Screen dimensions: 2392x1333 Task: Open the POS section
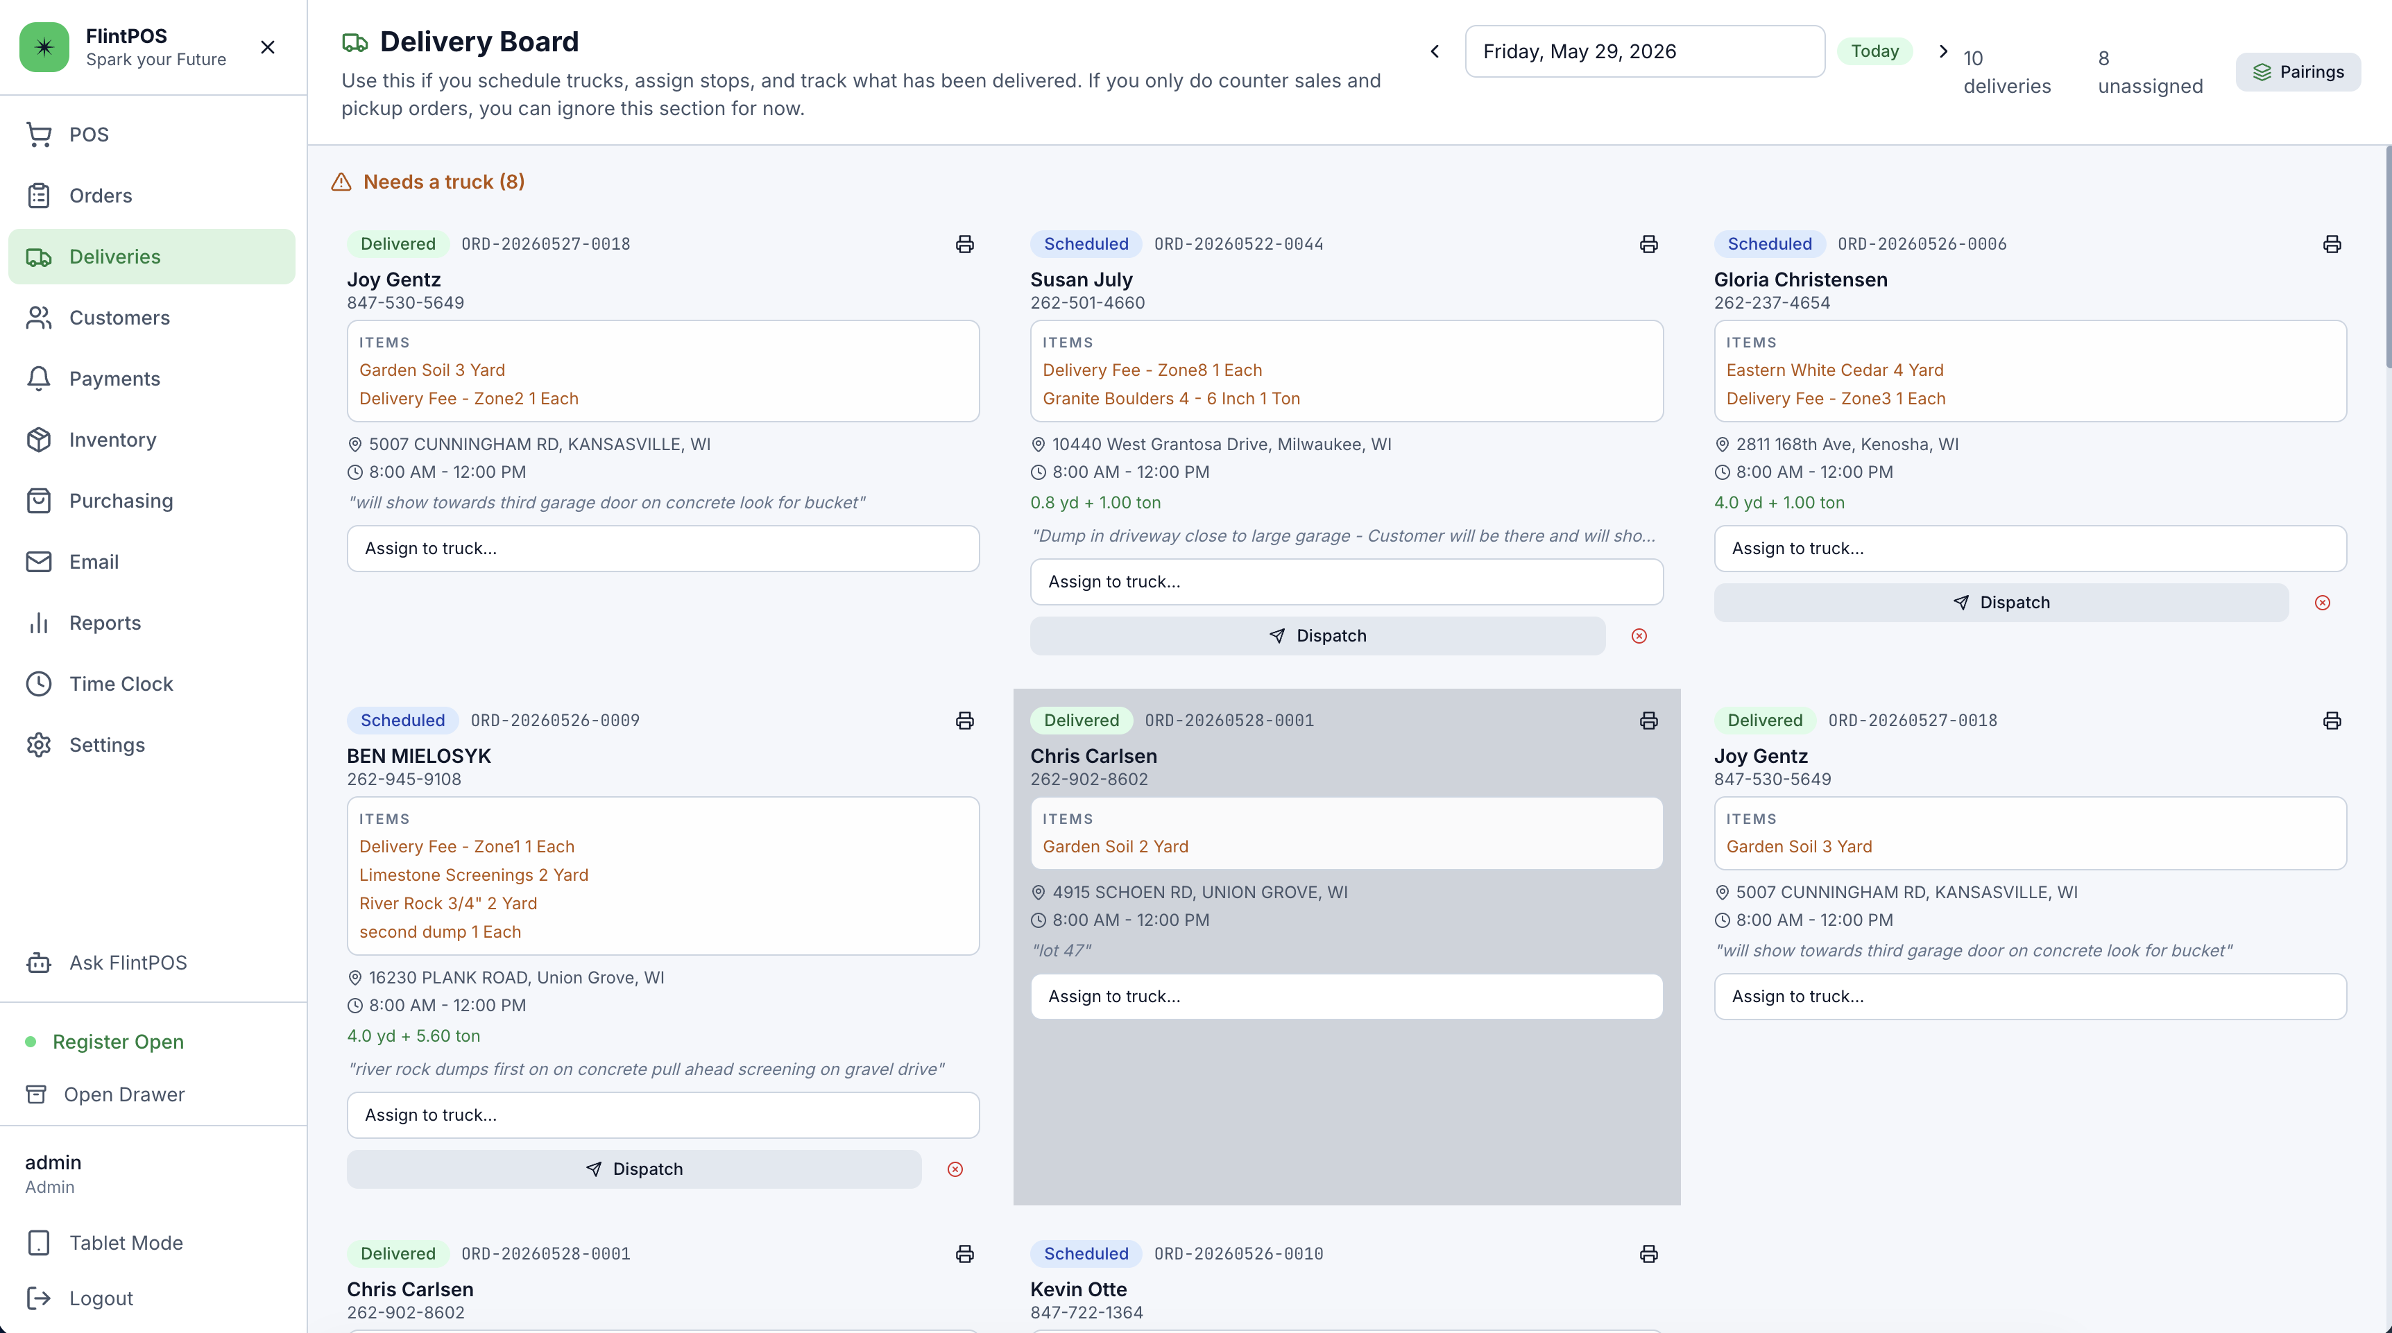point(151,135)
